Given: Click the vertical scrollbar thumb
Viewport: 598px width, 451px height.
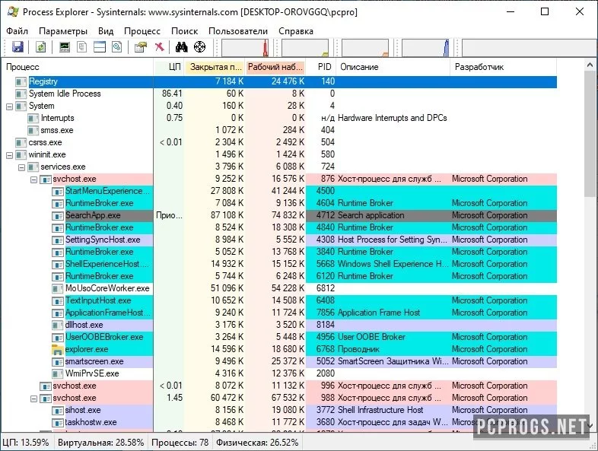Looking at the screenshot, I should click(x=590, y=134).
